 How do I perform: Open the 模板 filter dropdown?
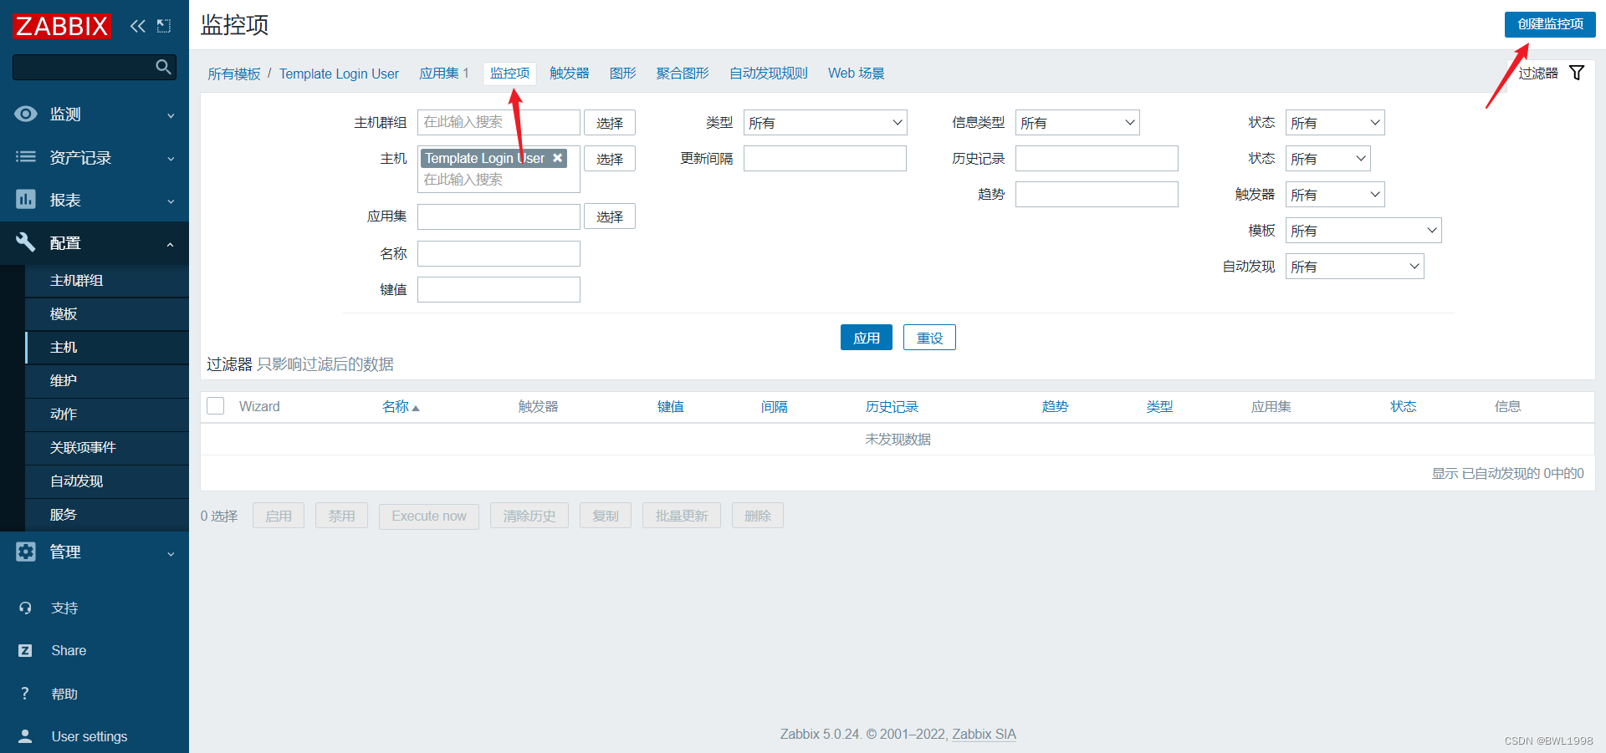(1363, 231)
